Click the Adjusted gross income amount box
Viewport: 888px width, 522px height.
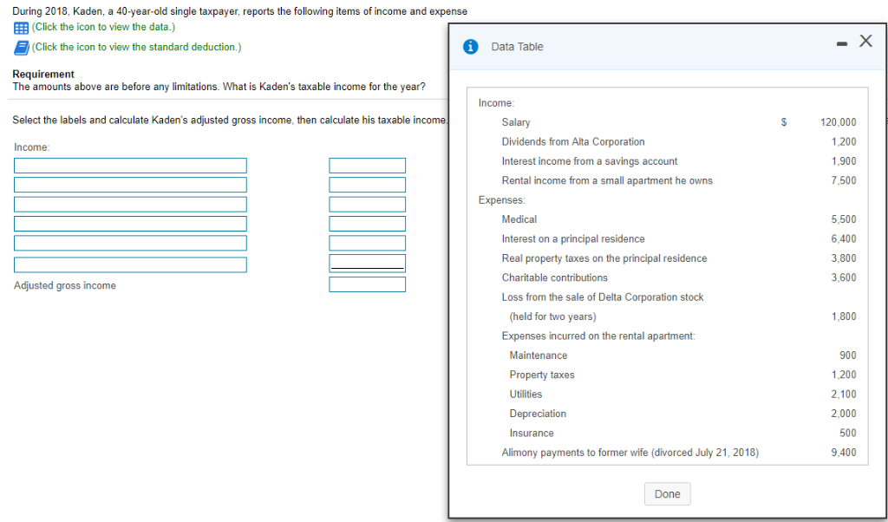[367, 284]
